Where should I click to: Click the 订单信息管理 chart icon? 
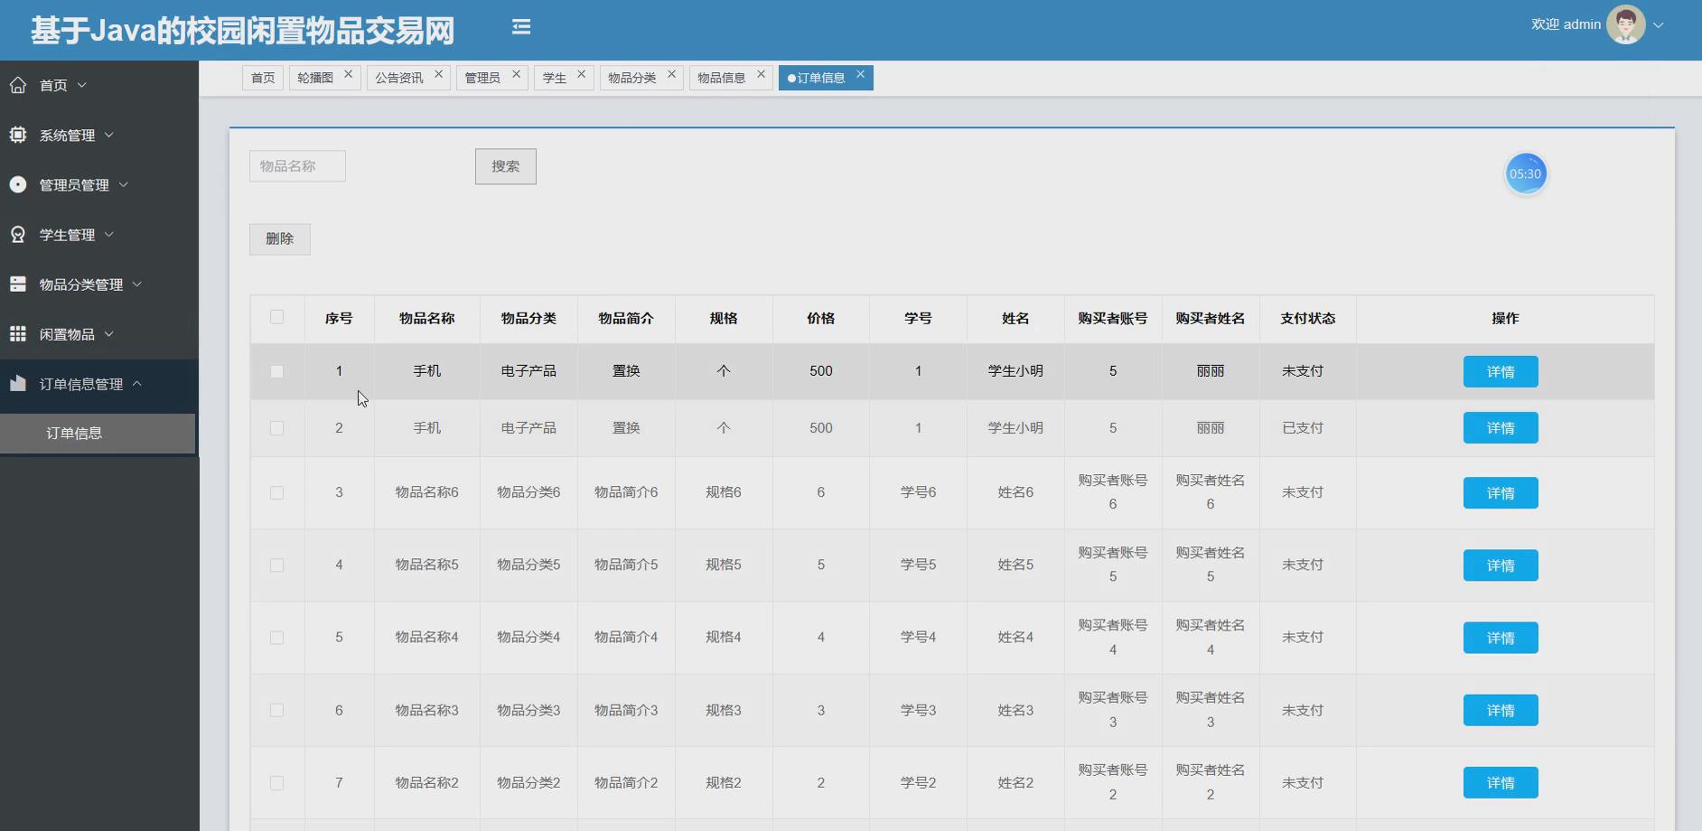18,383
